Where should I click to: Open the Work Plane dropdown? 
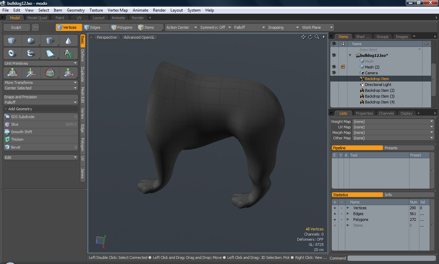[317, 27]
